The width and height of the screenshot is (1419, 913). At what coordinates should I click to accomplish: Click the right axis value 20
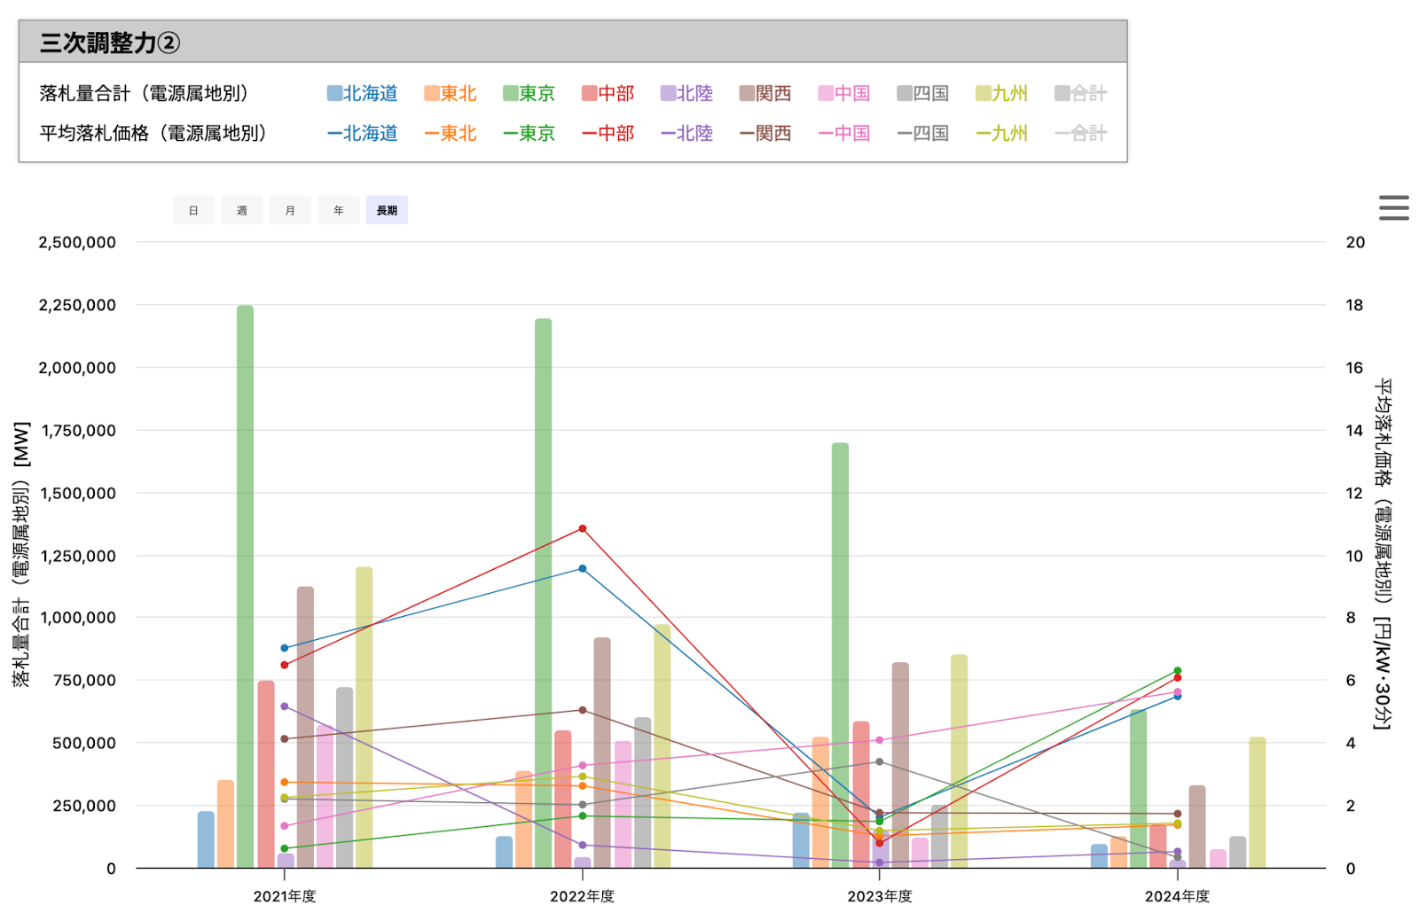tap(1355, 242)
